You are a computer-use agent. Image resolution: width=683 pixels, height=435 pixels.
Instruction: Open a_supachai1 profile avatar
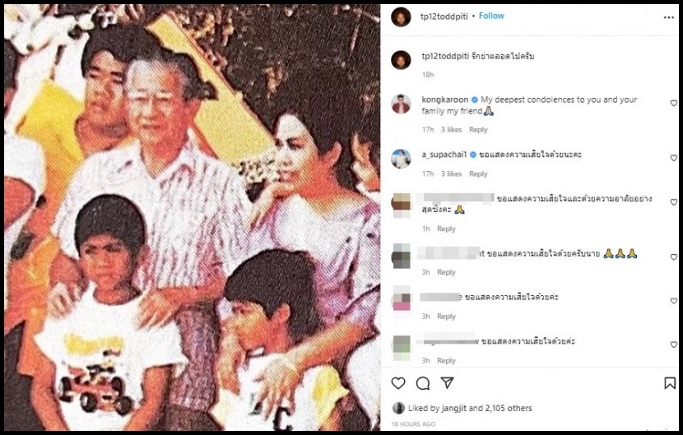401,159
